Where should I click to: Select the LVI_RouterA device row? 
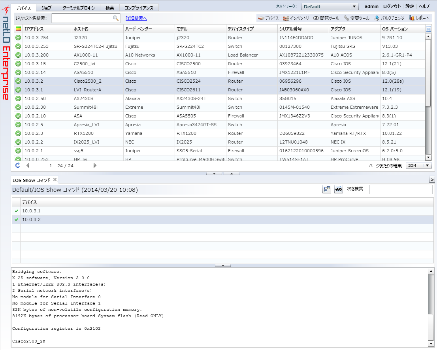pos(220,90)
